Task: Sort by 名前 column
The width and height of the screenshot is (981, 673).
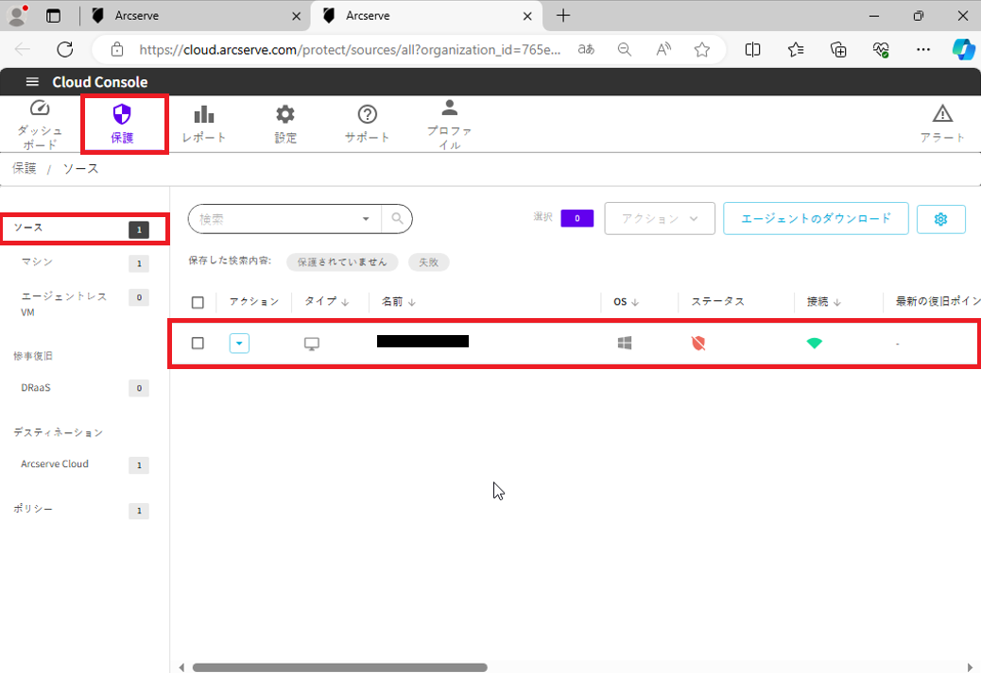Action: tap(399, 302)
